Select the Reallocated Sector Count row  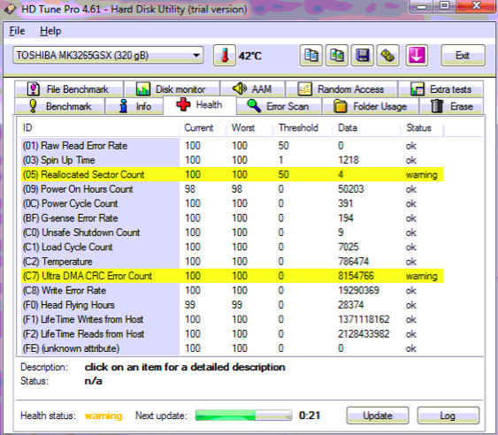[x=232, y=174]
